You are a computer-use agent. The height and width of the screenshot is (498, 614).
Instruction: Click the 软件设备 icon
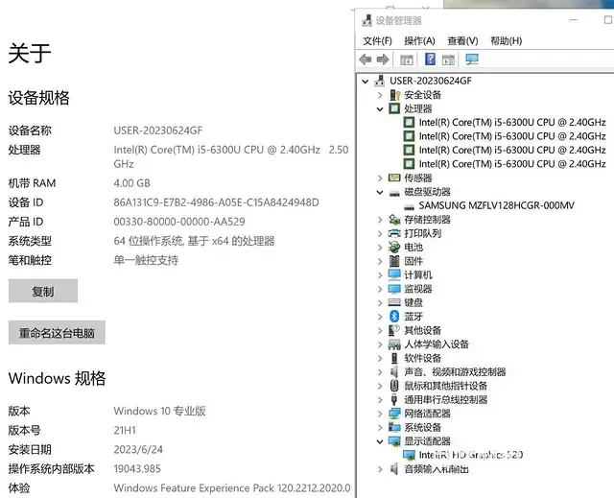394,358
